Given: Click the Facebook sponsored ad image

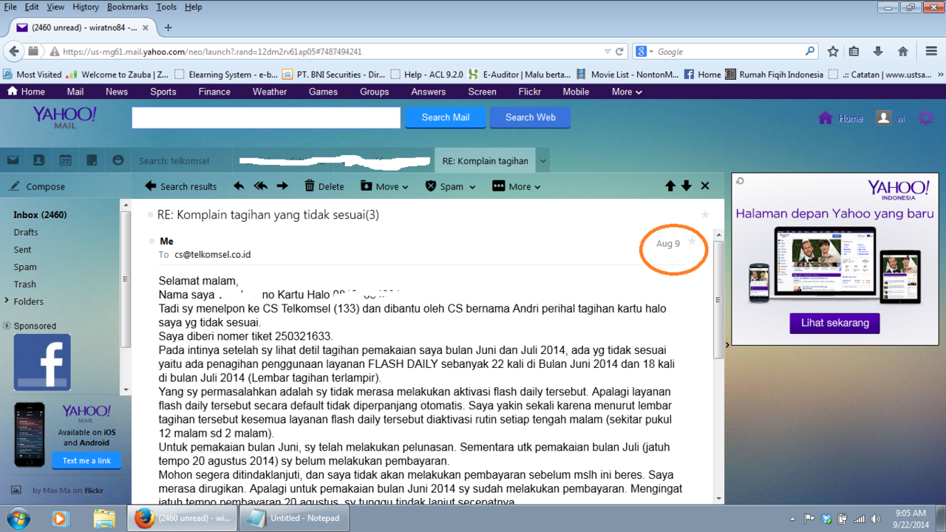Looking at the screenshot, I should pyautogui.click(x=42, y=362).
